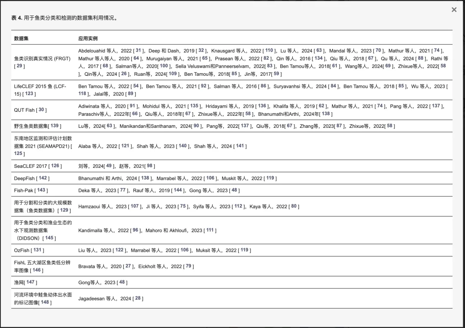Click reference 70 after Mandal 2023
Image resolution: width=465 pixels, height=328 pixels.
coord(378,50)
